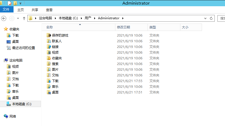The width and height of the screenshot is (225, 126).
Task: Sort by the 修改日期 column header
Action: point(123,27)
